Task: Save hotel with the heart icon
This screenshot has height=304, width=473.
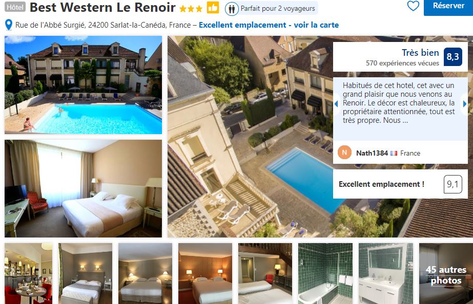Action: tap(413, 6)
